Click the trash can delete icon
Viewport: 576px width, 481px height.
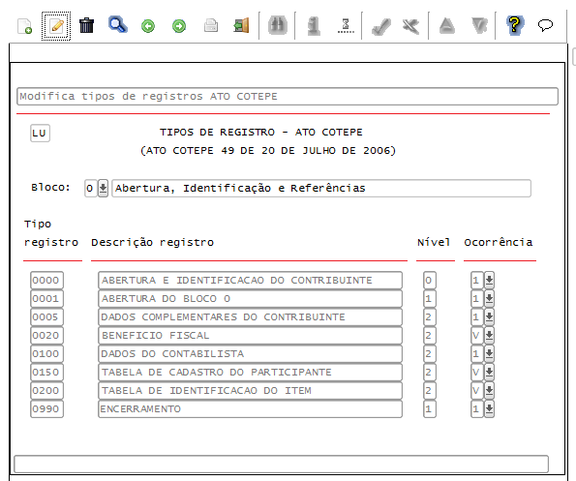[87, 25]
